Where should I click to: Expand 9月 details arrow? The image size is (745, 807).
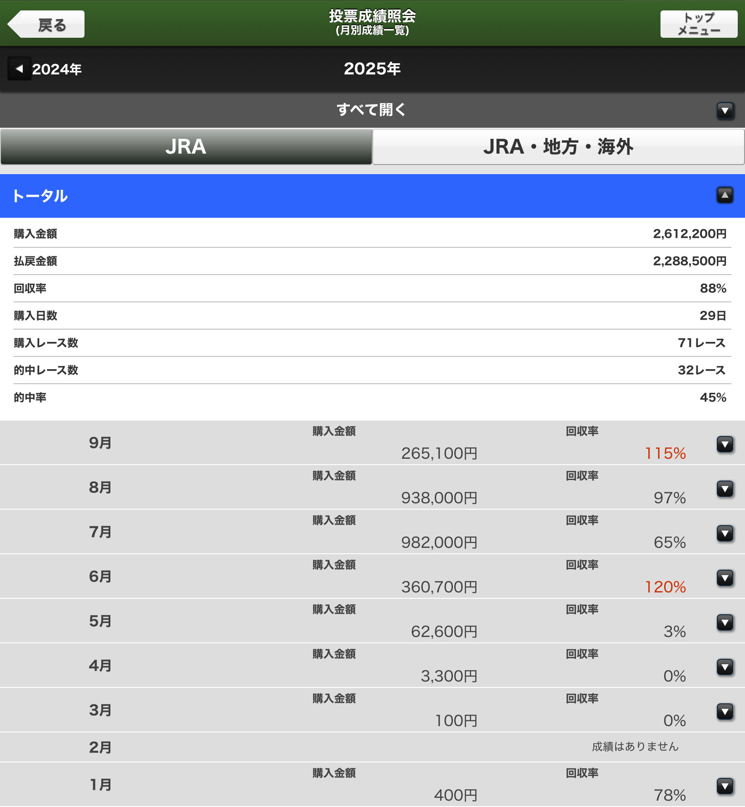click(725, 444)
